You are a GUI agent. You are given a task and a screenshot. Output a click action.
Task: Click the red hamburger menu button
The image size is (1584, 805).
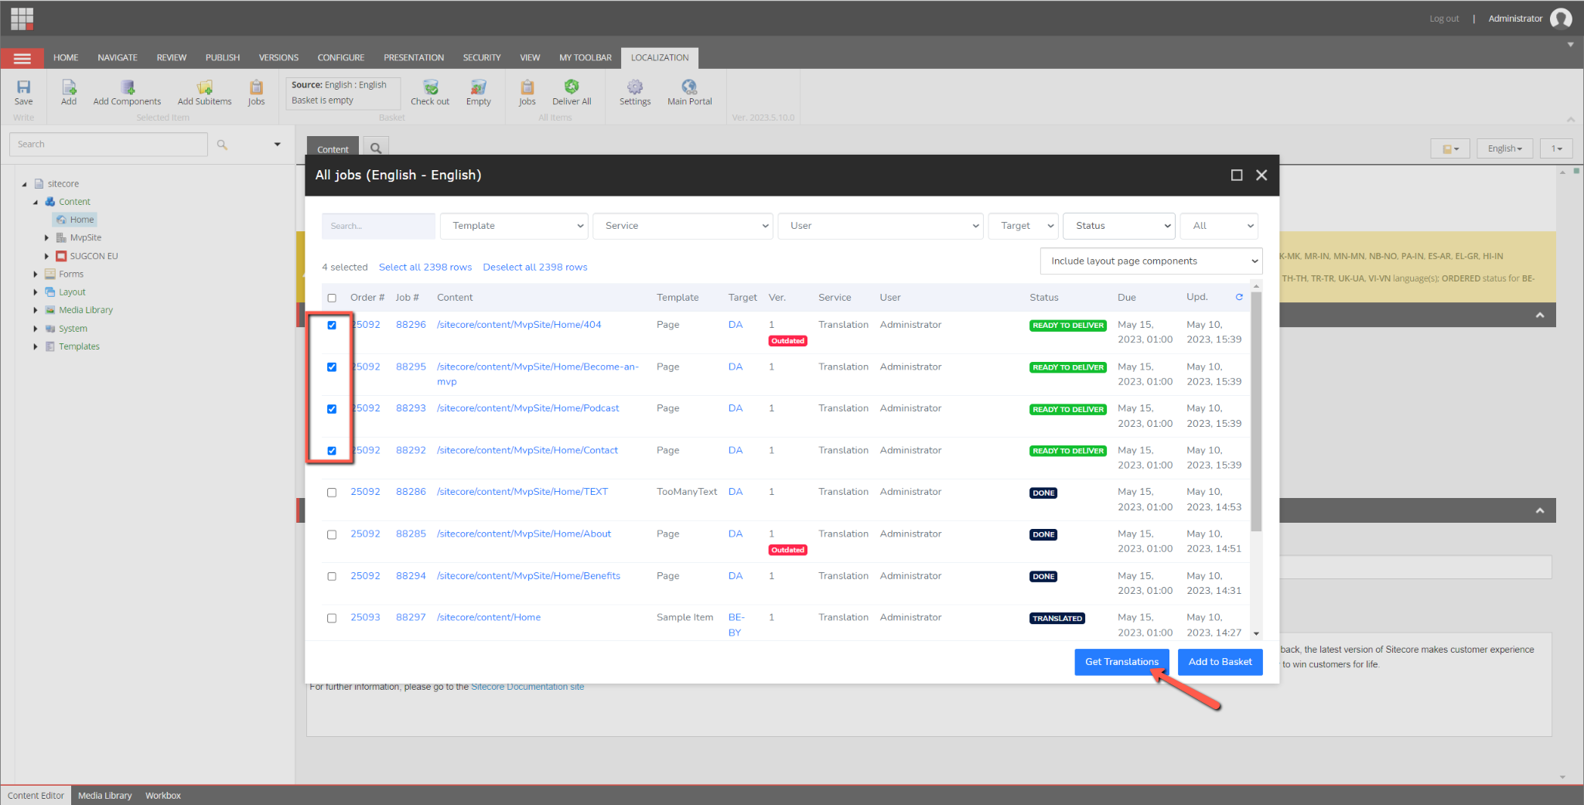click(22, 58)
